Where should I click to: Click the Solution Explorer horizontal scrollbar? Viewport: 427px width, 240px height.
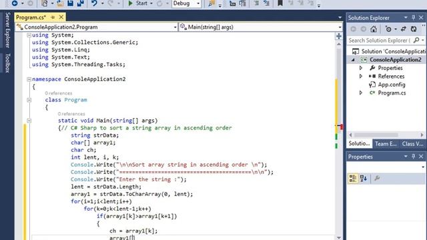click(376, 135)
